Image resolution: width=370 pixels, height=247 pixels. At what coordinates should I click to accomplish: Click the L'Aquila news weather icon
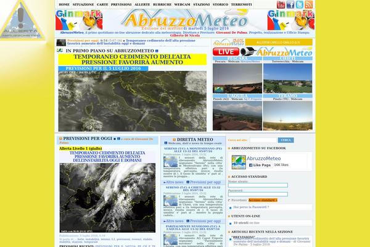(x=170, y=240)
